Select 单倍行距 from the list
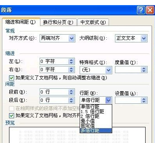 point(96,107)
